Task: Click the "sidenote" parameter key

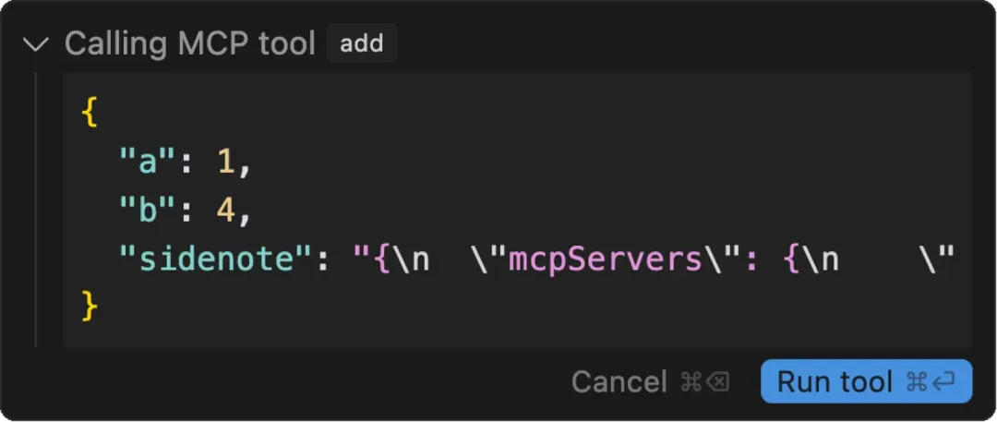Action: [x=216, y=259]
